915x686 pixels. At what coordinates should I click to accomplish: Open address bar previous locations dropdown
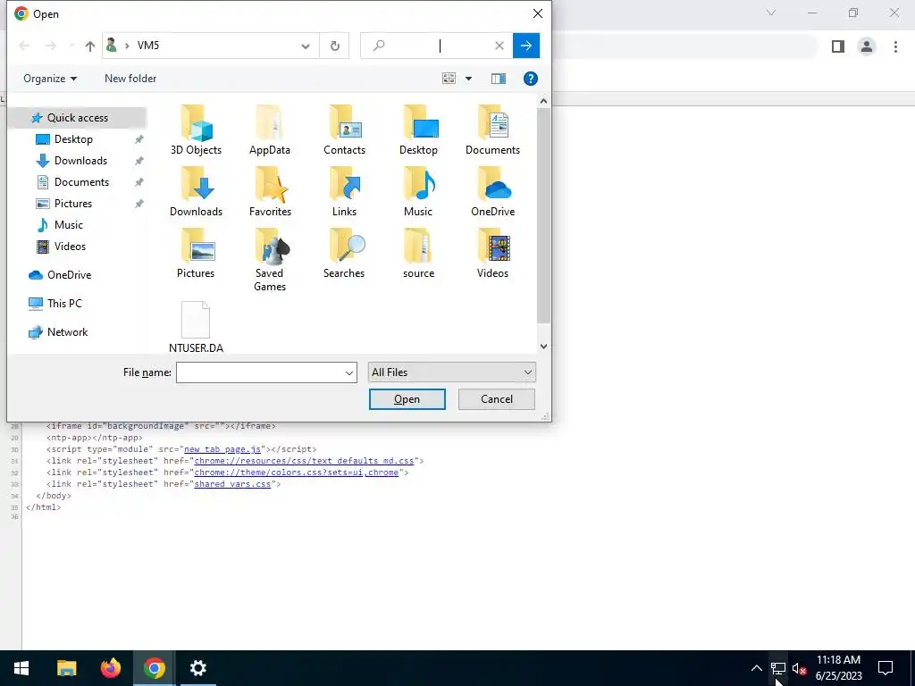click(306, 46)
